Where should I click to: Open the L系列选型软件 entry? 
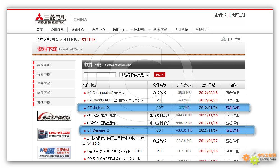tap(114, 151)
